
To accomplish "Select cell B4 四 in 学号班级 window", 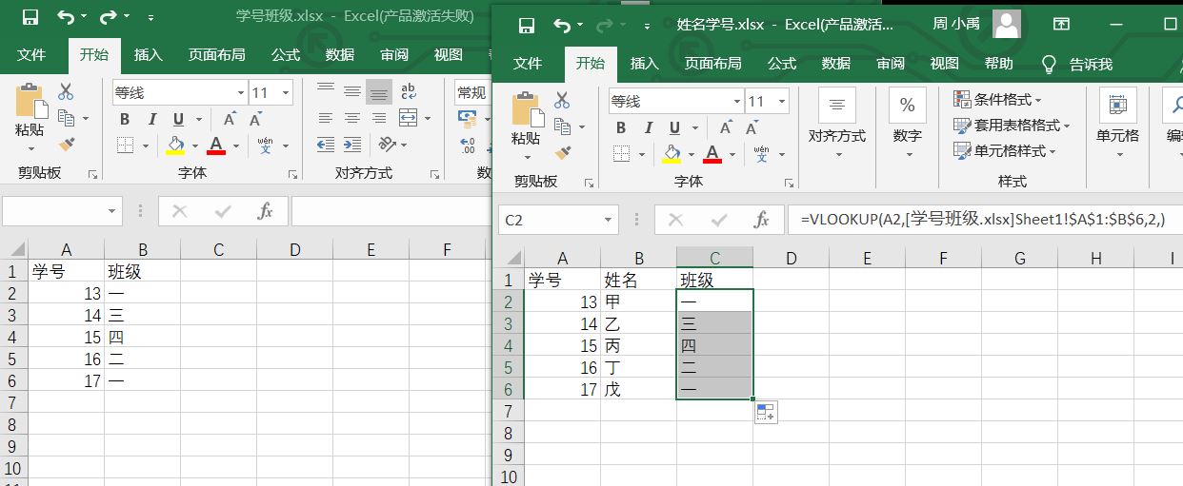I will (142, 338).
